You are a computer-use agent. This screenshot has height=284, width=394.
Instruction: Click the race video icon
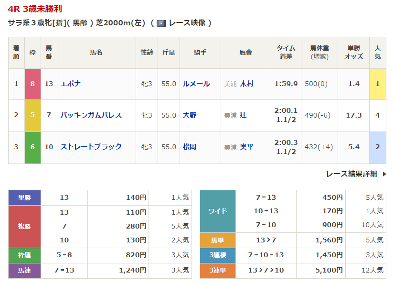click(161, 23)
